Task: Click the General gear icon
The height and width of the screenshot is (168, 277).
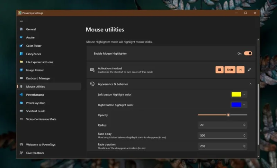Action: click(21, 29)
